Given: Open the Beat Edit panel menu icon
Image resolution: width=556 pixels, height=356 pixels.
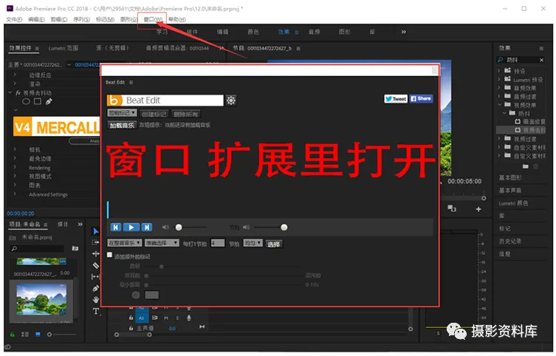Looking at the screenshot, I should click(131, 82).
